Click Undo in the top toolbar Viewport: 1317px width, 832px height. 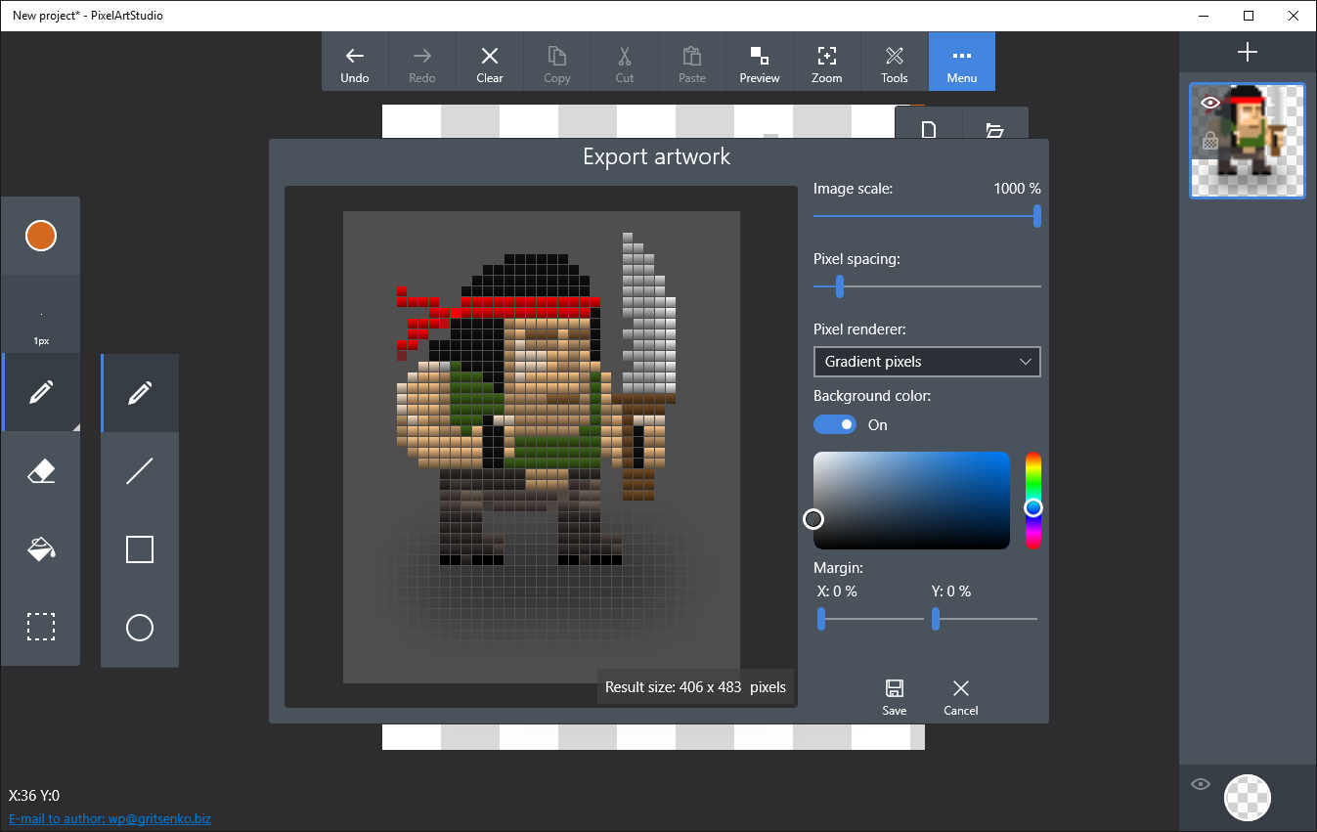point(354,61)
